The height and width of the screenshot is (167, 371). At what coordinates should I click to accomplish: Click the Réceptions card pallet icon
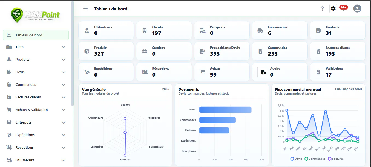145,72
